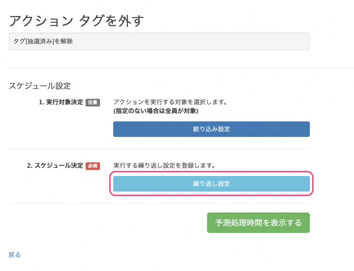Image resolution: width=354 pixels, height=271 pixels.
Task: Click the gray 任意 optional badge
Action: 93,102
